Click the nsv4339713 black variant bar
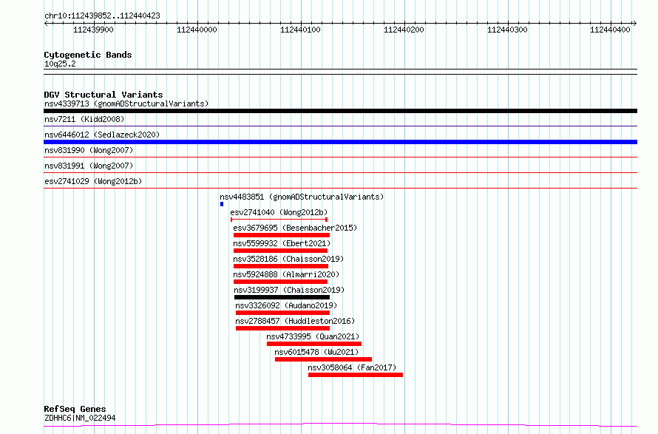This screenshot has height=434, width=658. point(340,111)
